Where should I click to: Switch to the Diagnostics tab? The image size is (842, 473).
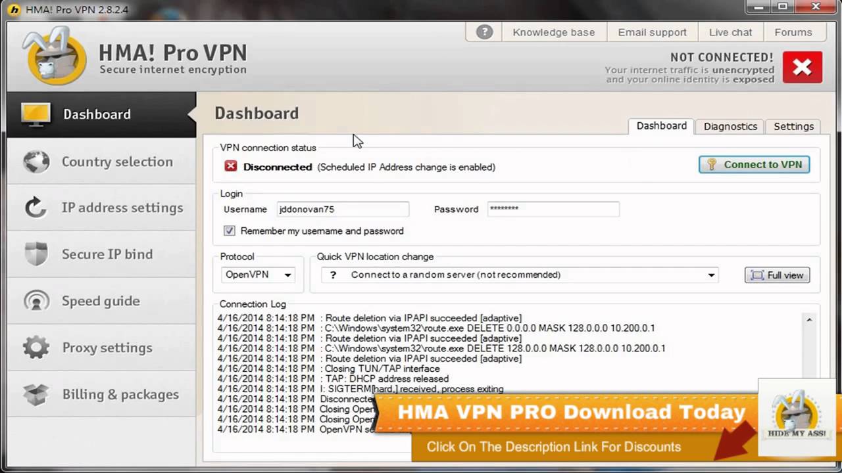[x=730, y=126]
